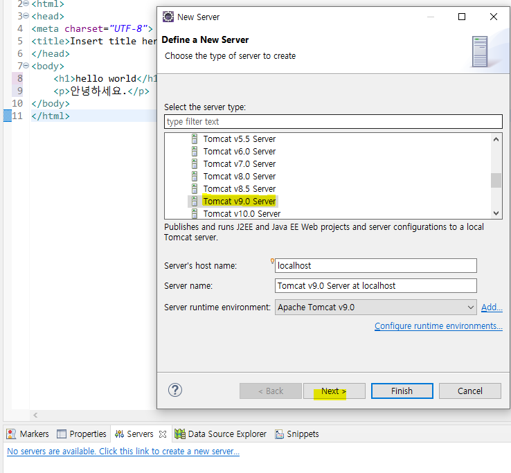Screen dimensions: 511x473
Task: Click the Markers tab icon
Action: 11,434
